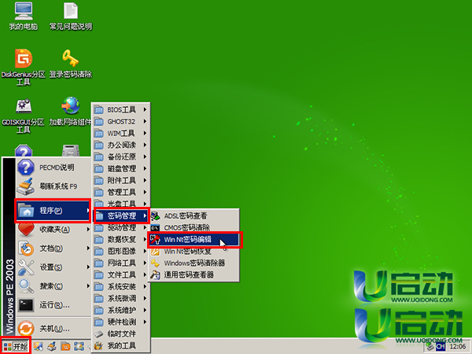This screenshot has width=472, height=354.
Task: Open the 文件工具 folder entry
Action: [120, 275]
